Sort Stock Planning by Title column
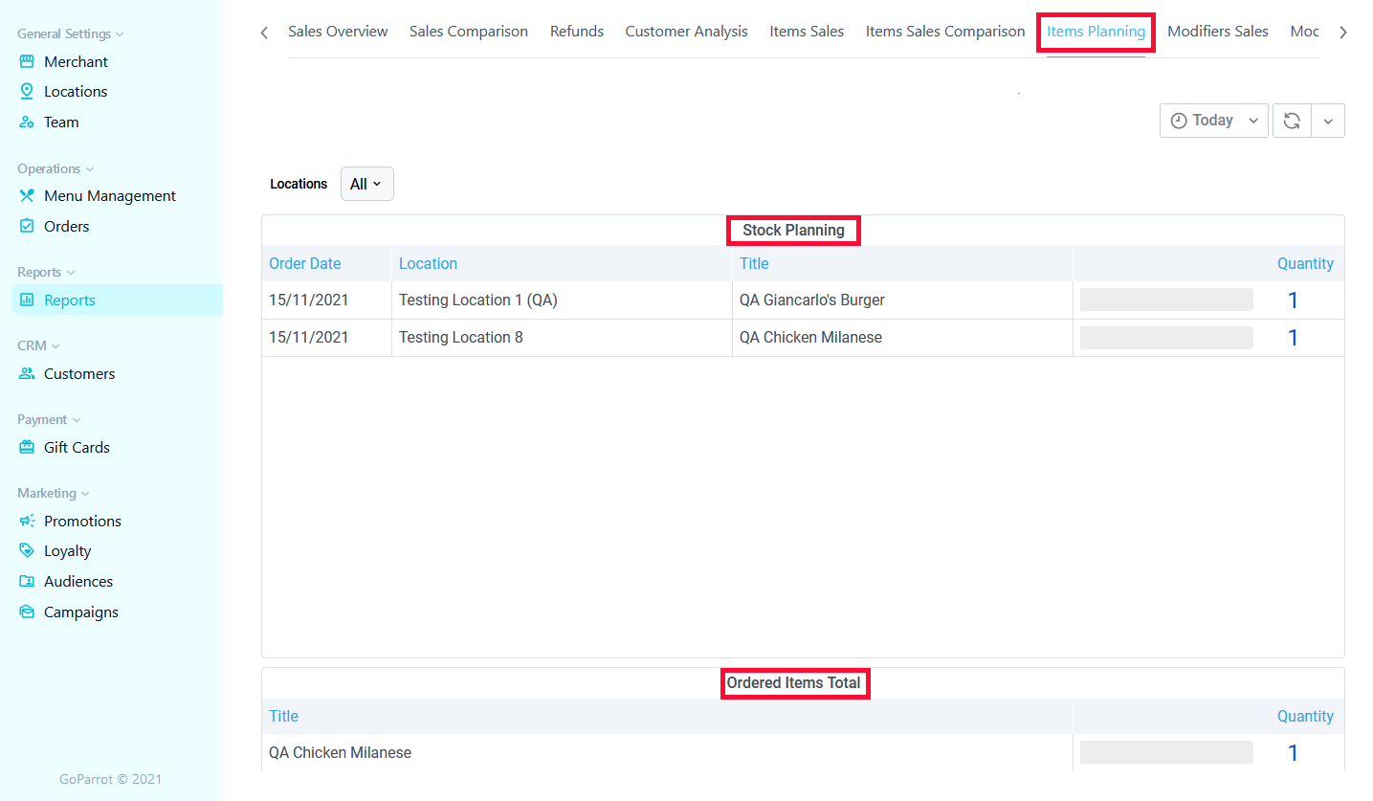 click(x=754, y=263)
